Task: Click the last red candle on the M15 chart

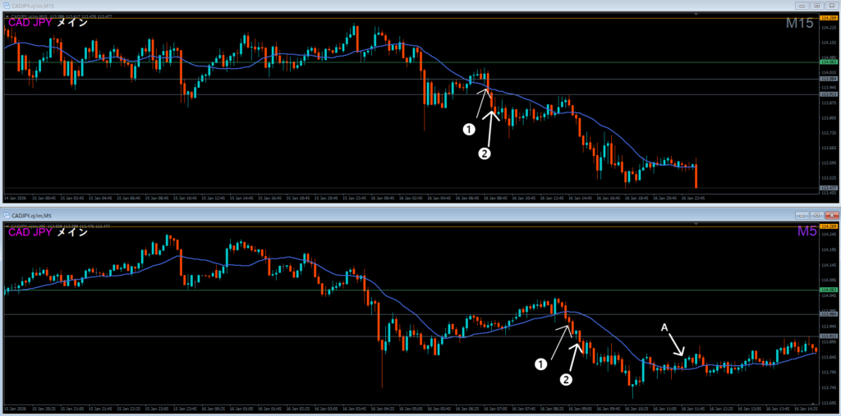Action: tap(696, 176)
